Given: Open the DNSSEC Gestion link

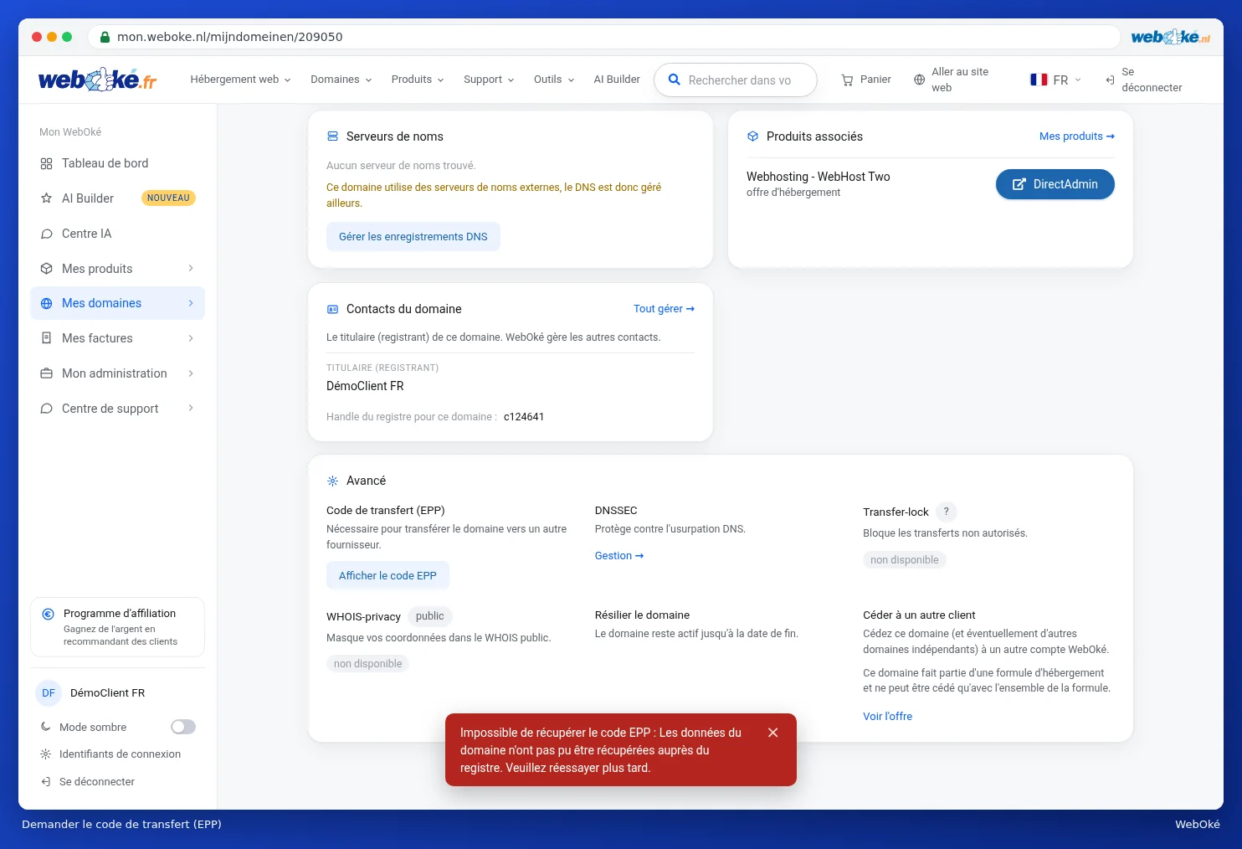Looking at the screenshot, I should coord(618,556).
